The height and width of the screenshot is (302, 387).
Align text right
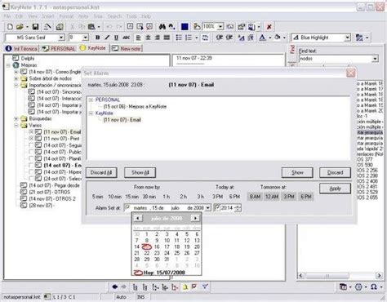[x=158, y=38]
